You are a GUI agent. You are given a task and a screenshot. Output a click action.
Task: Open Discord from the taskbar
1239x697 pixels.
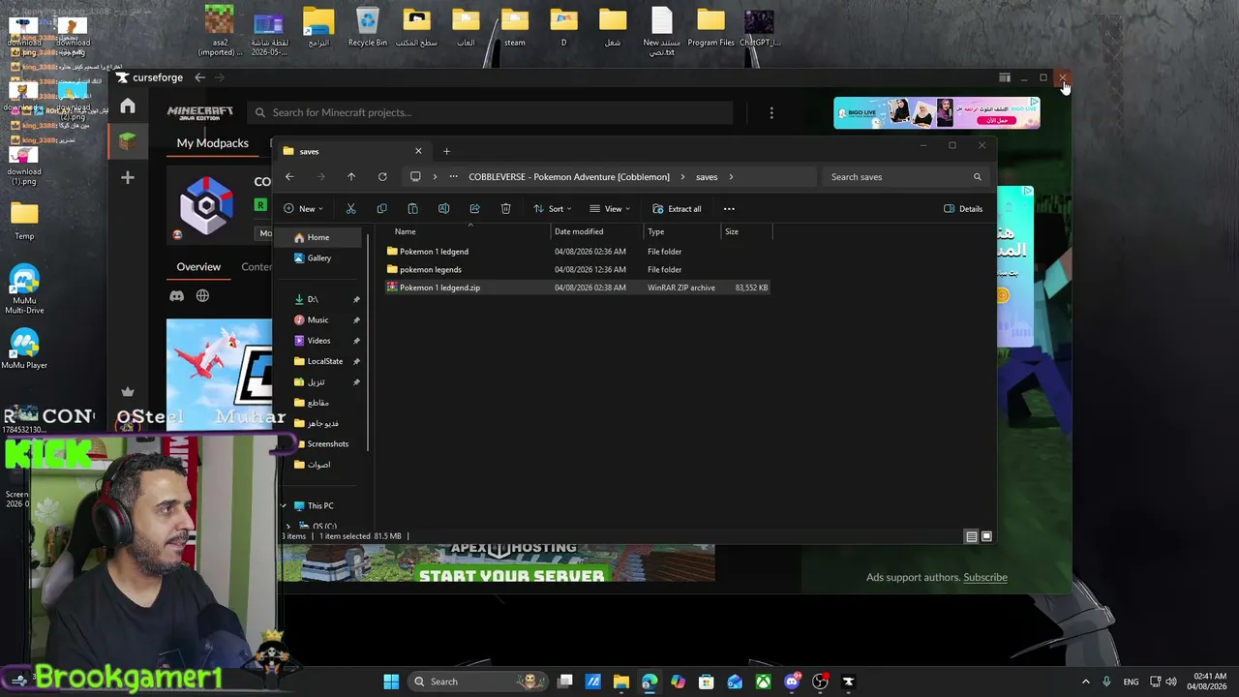[792, 682]
